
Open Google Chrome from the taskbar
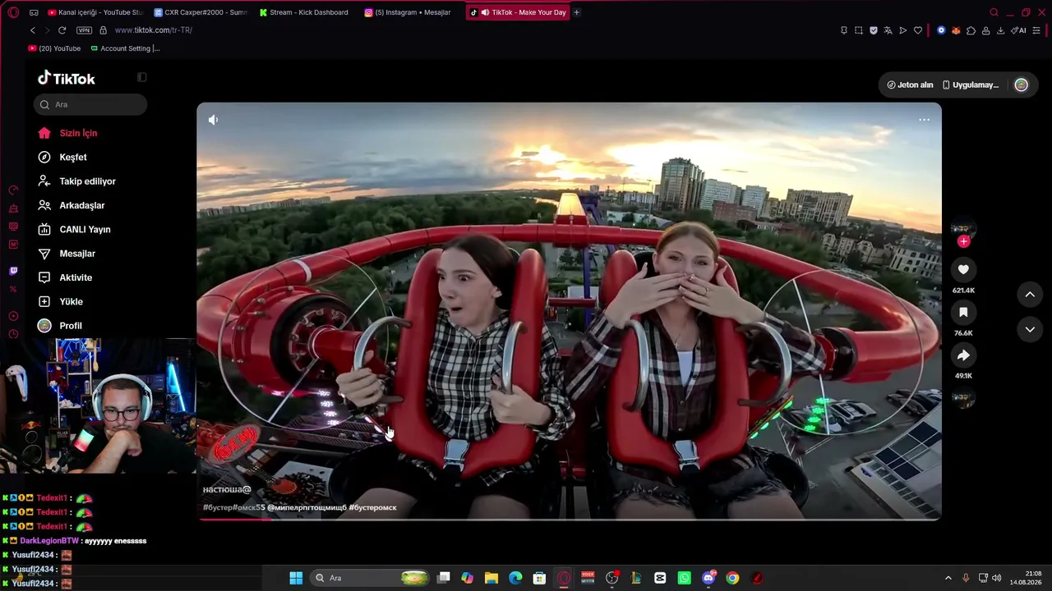pyautogui.click(x=732, y=578)
